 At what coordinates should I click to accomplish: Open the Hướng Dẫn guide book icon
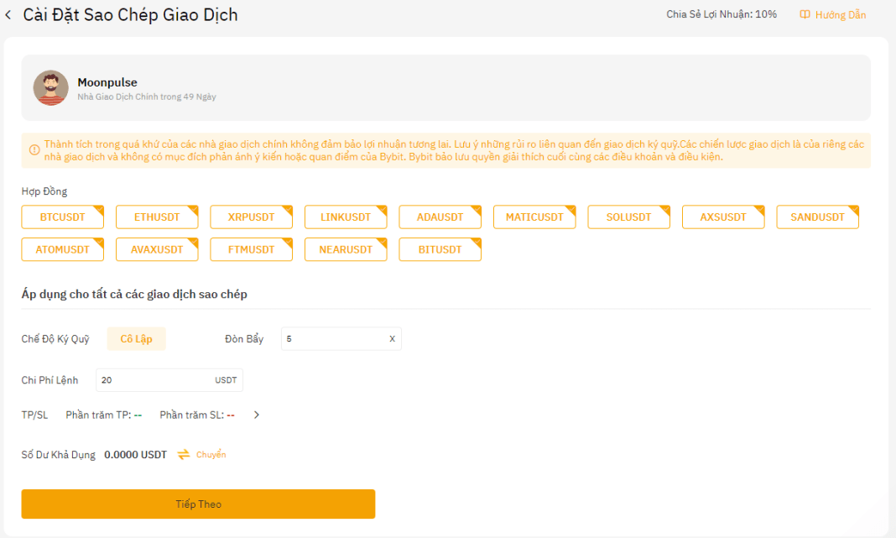point(805,15)
